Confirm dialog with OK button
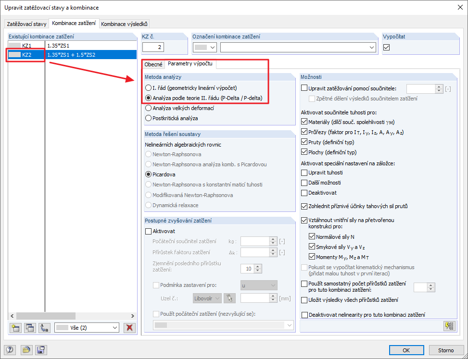468x359 pixels. [406, 350]
